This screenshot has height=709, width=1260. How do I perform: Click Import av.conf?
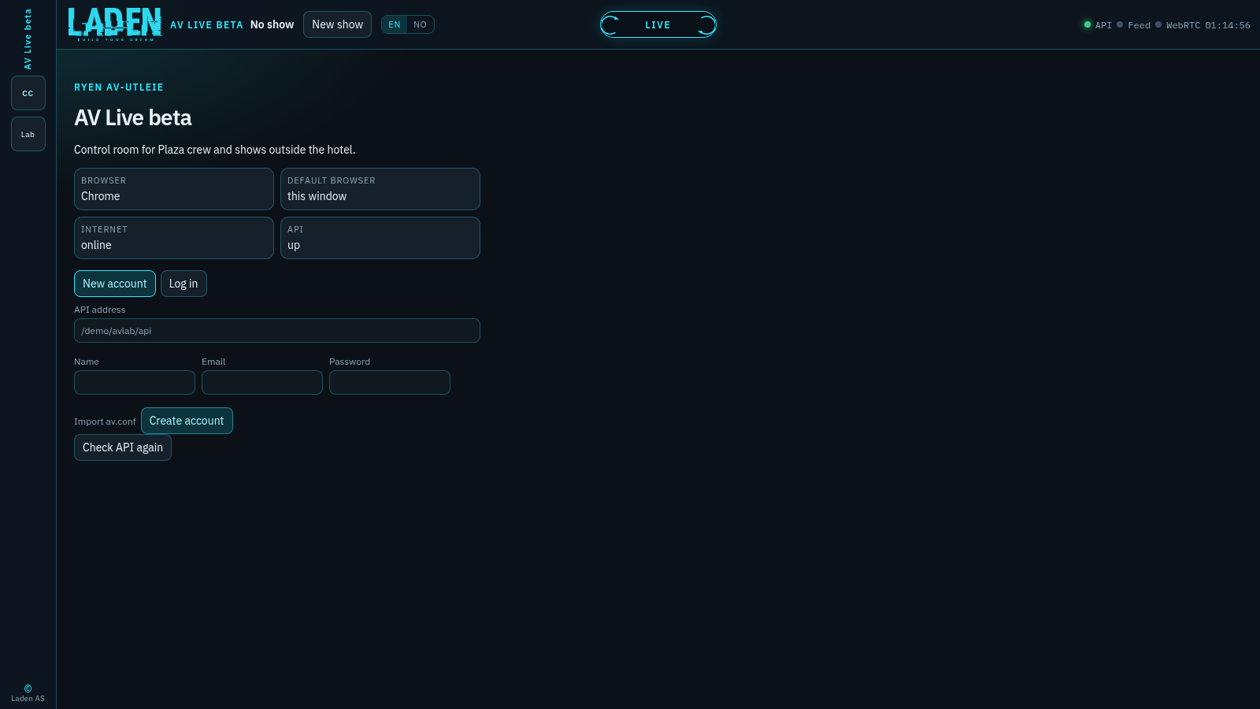(x=105, y=421)
